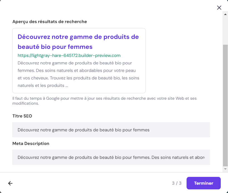This screenshot has width=228, height=193.
Task: Click the Titre SEO label
Action: (22, 116)
